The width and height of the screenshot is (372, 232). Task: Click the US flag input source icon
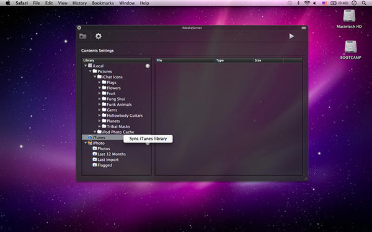click(x=324, y=3)
